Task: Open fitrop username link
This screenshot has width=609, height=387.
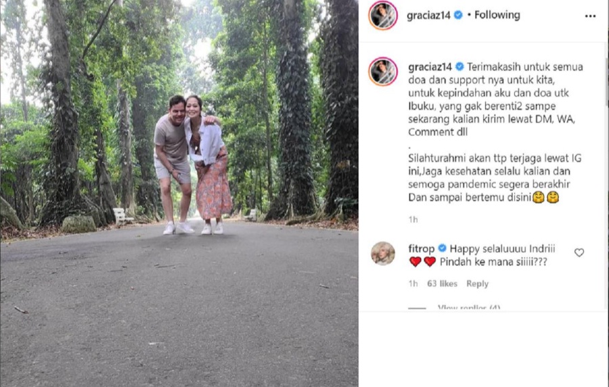Action: click(422, 248)
